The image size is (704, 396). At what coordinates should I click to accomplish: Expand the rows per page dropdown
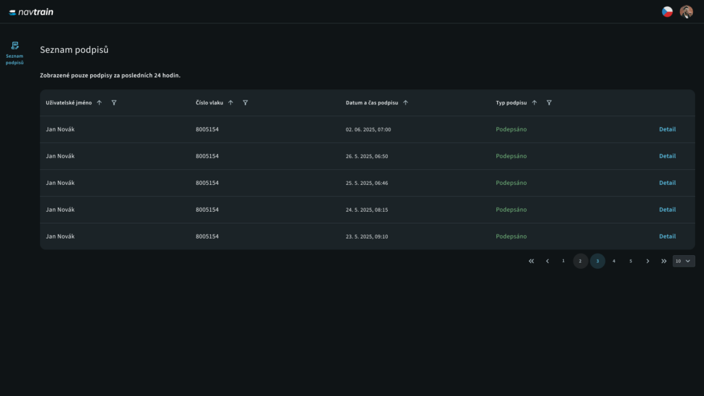pyautogui.click(x=683, y=261)
